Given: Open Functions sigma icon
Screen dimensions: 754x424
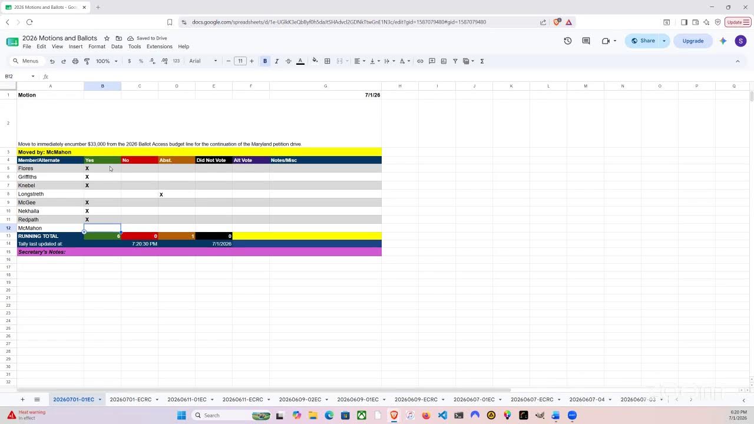Looking at the screenshot, I should click(x=482, y=61).
